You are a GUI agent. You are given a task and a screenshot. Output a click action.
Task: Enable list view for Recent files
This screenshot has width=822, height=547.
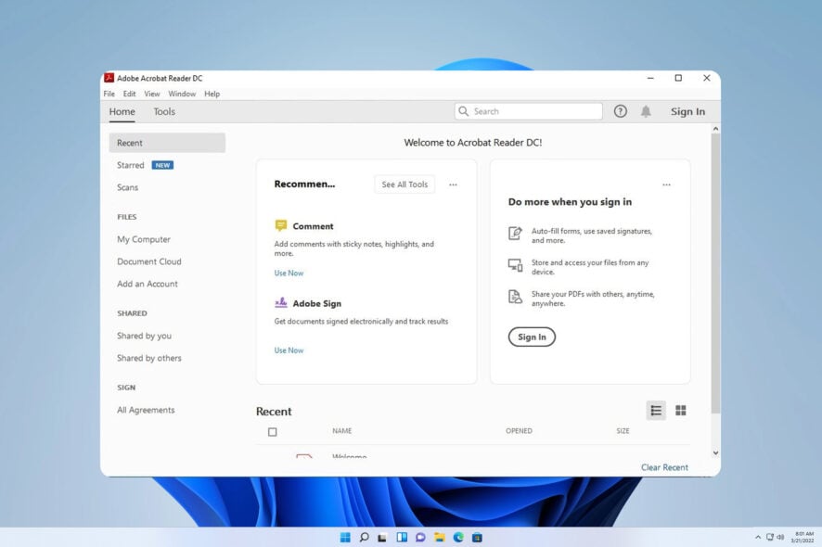tap(656, 410)
